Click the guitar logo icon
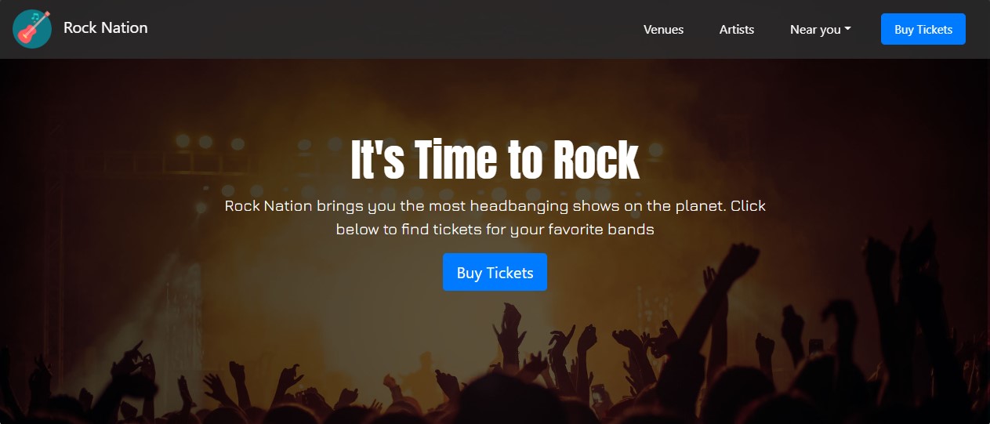Screen dimensions: 990x424 32,29
